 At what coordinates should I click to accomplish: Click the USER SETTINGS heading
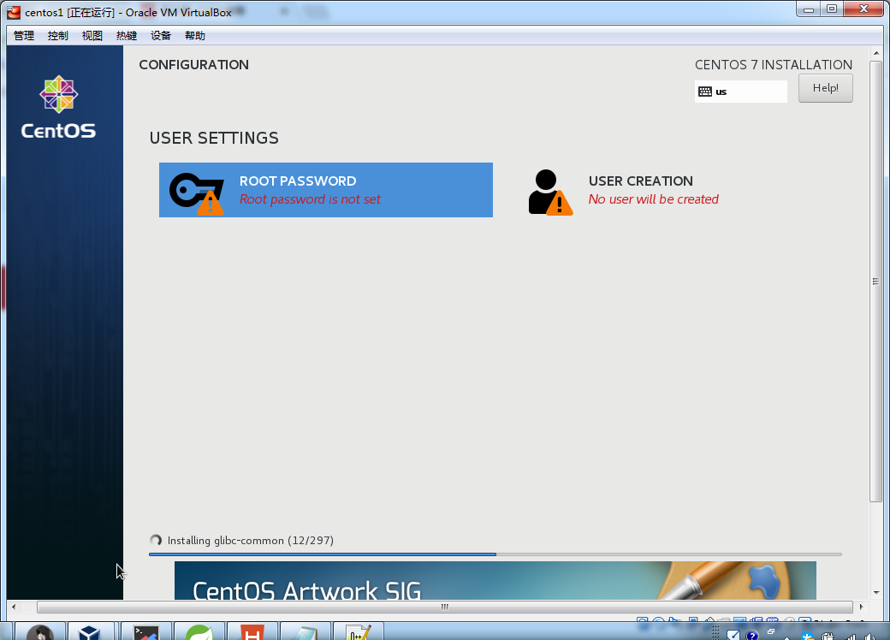[x=214, y=138]
